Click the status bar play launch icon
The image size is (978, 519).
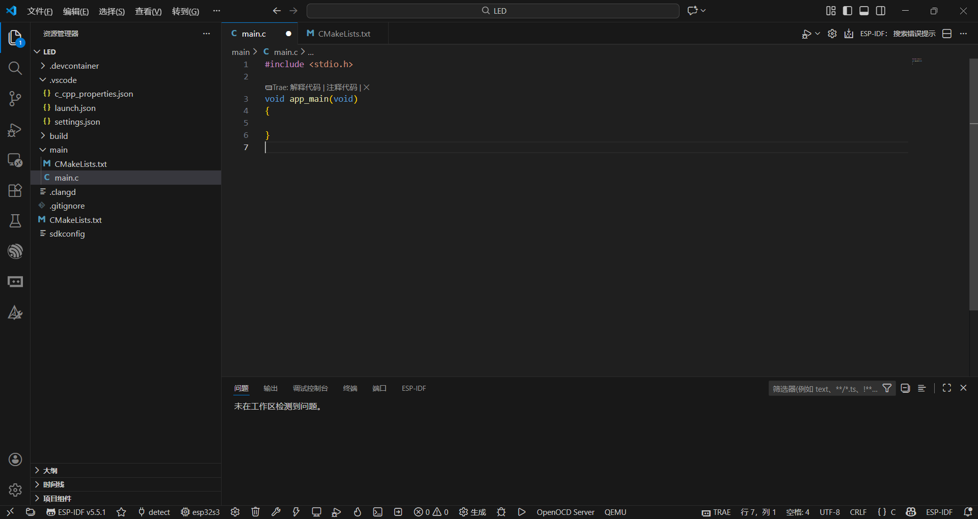point(522,512)
